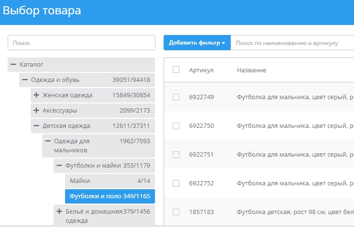Check the box for article 6922749
Viewport: 354px width, 227px height.
(x=176, y=97)
